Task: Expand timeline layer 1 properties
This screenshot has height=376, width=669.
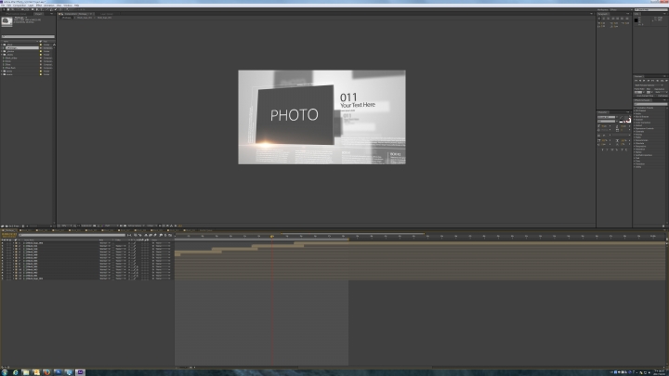Action: coord(14,243)
